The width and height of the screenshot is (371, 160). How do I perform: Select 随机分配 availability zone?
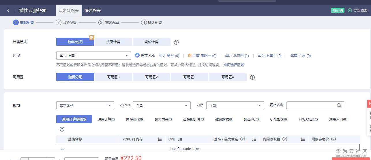pyautogui.click(x=75, y=77)
